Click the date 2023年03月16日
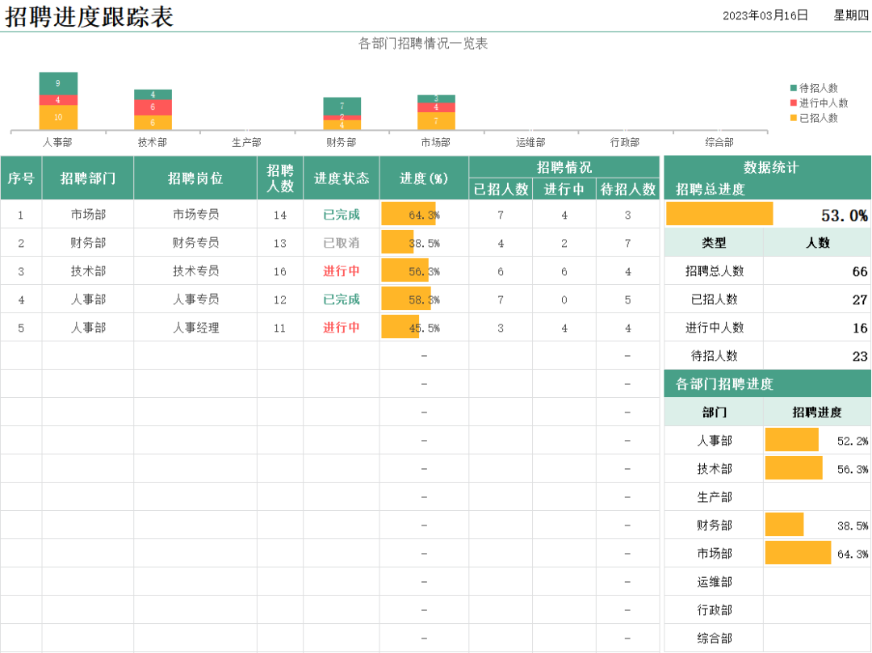This screenshot has height=653, width=872. click(x=765, y=15)
